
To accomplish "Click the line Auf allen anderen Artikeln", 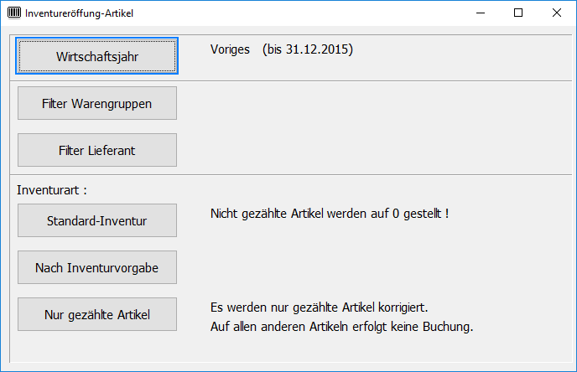I will point(340,326).
